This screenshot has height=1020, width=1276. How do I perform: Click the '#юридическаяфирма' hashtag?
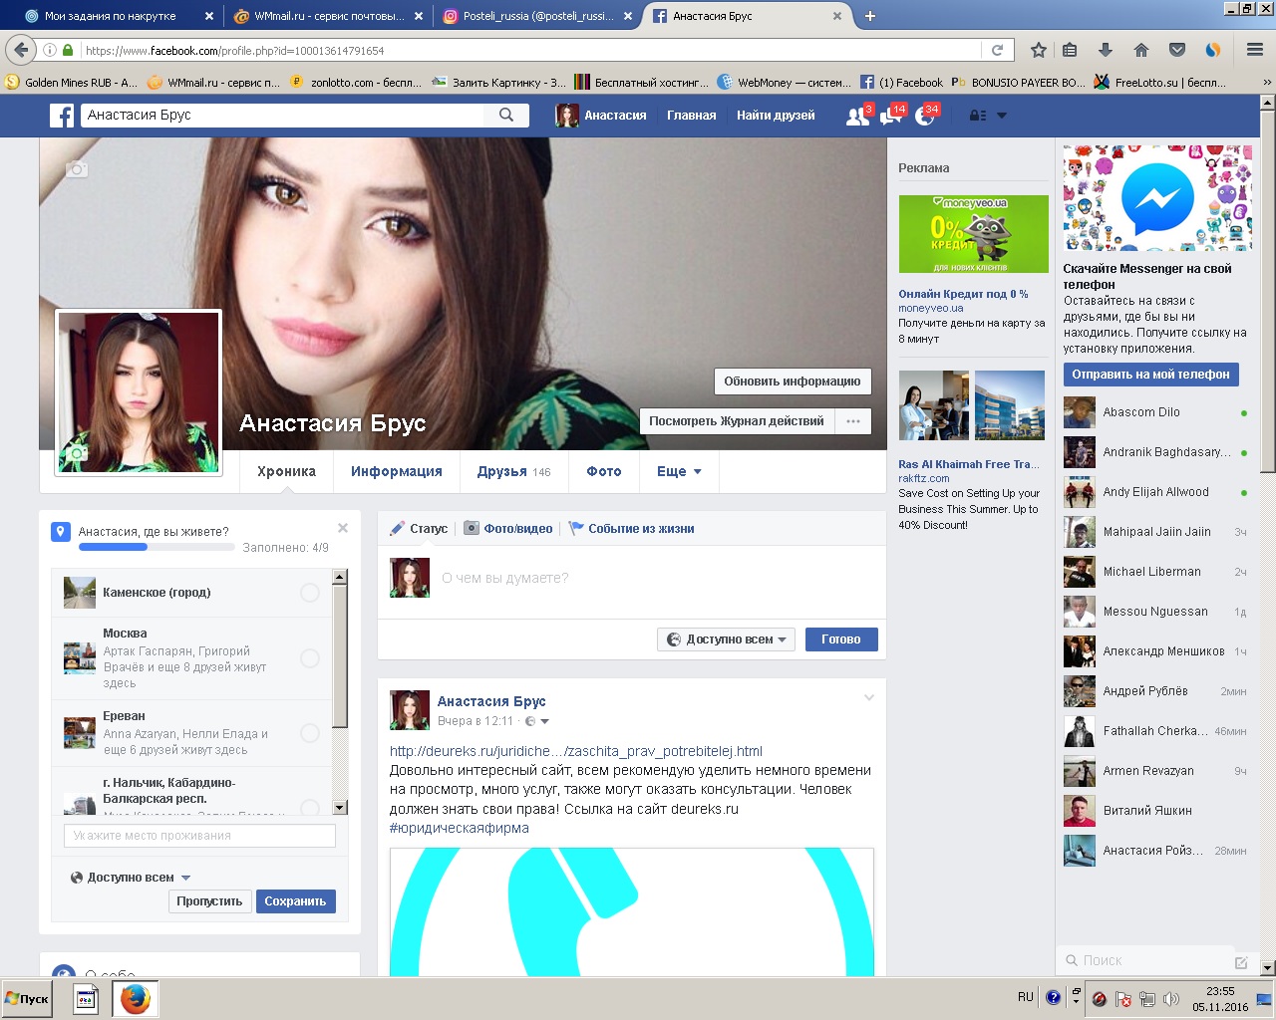[460, 828]
